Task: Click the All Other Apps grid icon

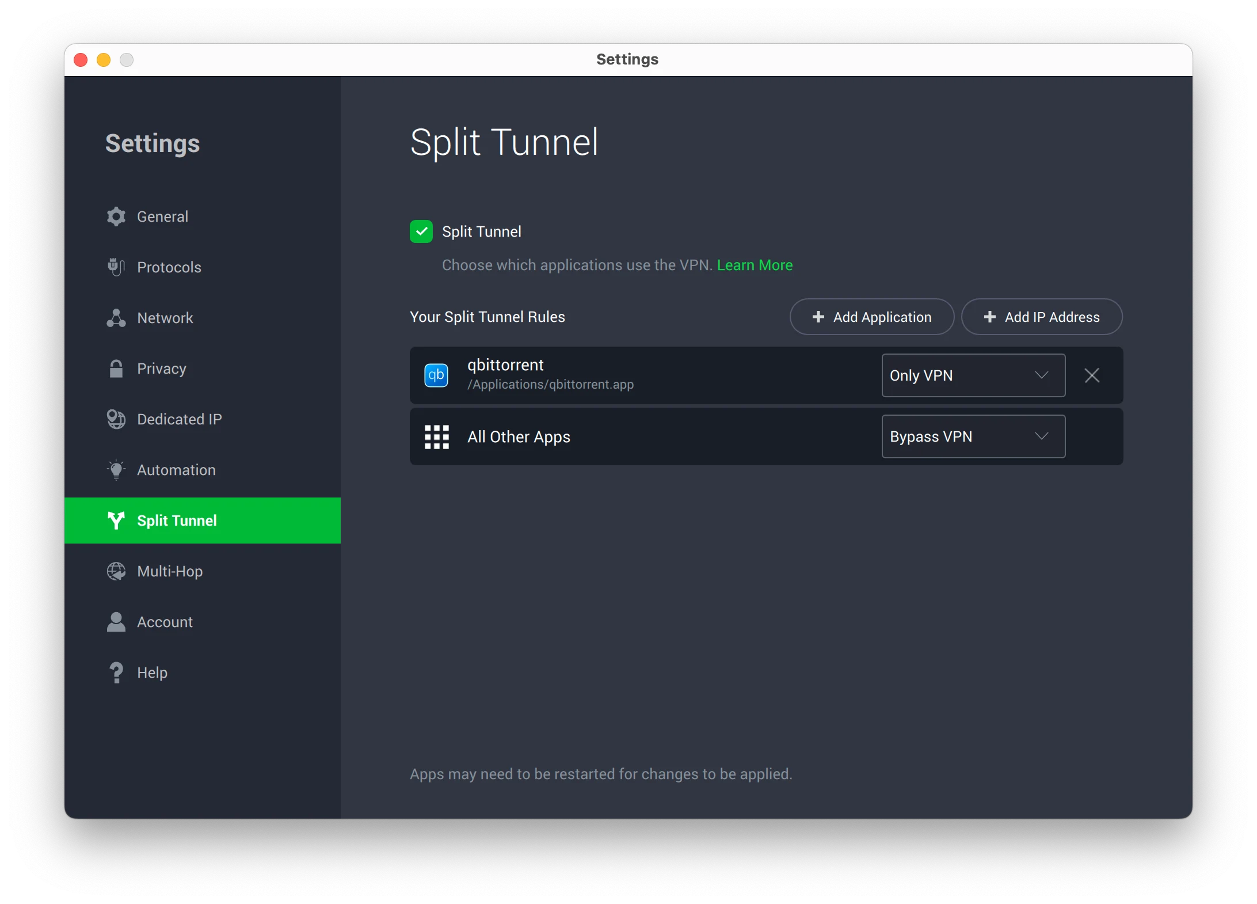Action: [x=436, y=436]
